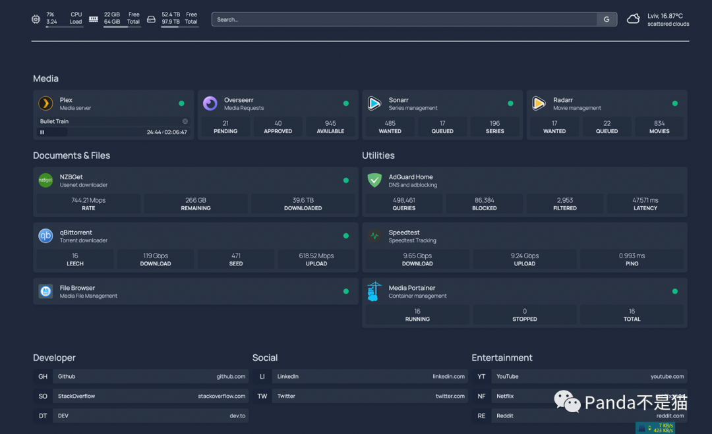Viewport: 712px width, 434px height.
Task: Open the Sonarr play-arrow icon
Action: point(374,103)
